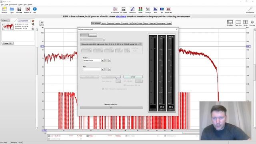Open the Preferences menu
Viewport: 256px width, 144px height.
(13, 4)
